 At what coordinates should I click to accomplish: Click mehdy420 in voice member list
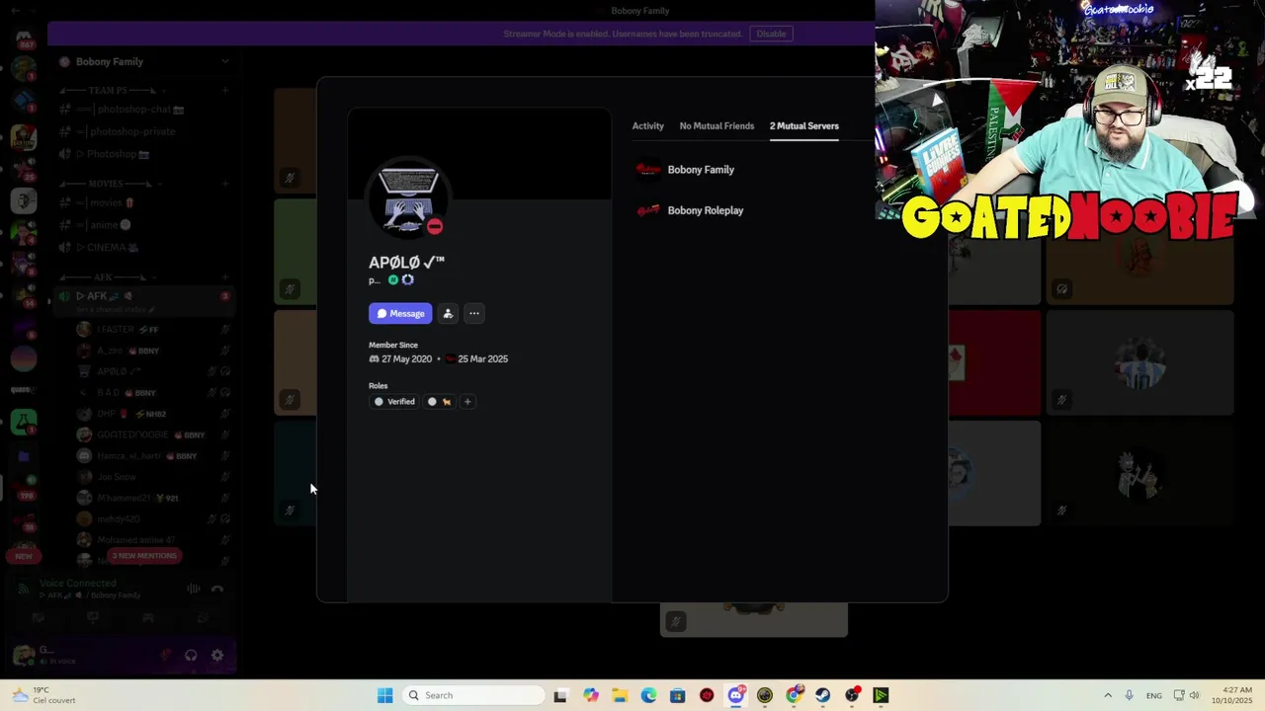coord(153,519)
